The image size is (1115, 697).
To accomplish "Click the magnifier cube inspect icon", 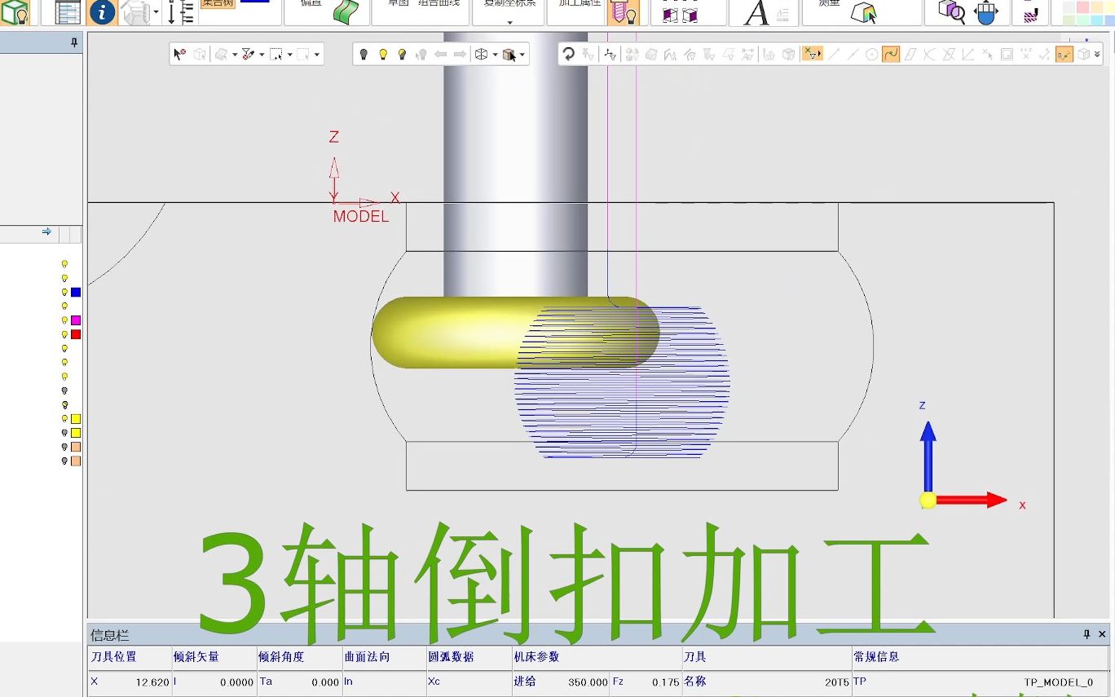I will pyautogui.click(x=951, y=12).
